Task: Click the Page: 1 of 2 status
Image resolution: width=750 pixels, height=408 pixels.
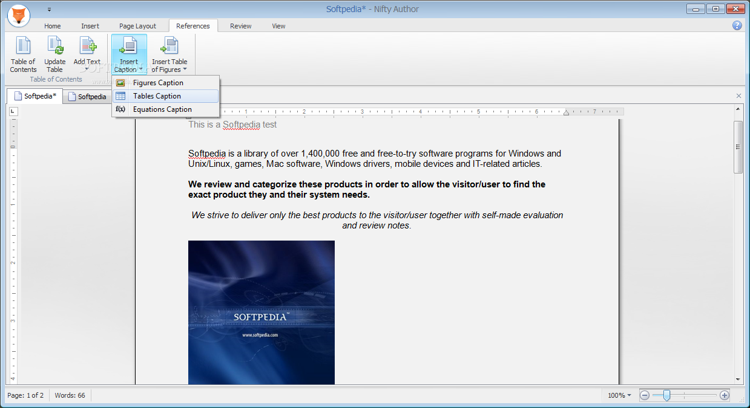Action: [25, 395]
